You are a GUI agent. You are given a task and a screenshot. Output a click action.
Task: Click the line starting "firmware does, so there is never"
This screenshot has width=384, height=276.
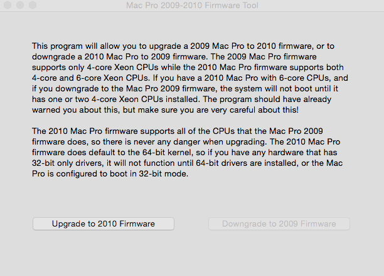(186, 141)
